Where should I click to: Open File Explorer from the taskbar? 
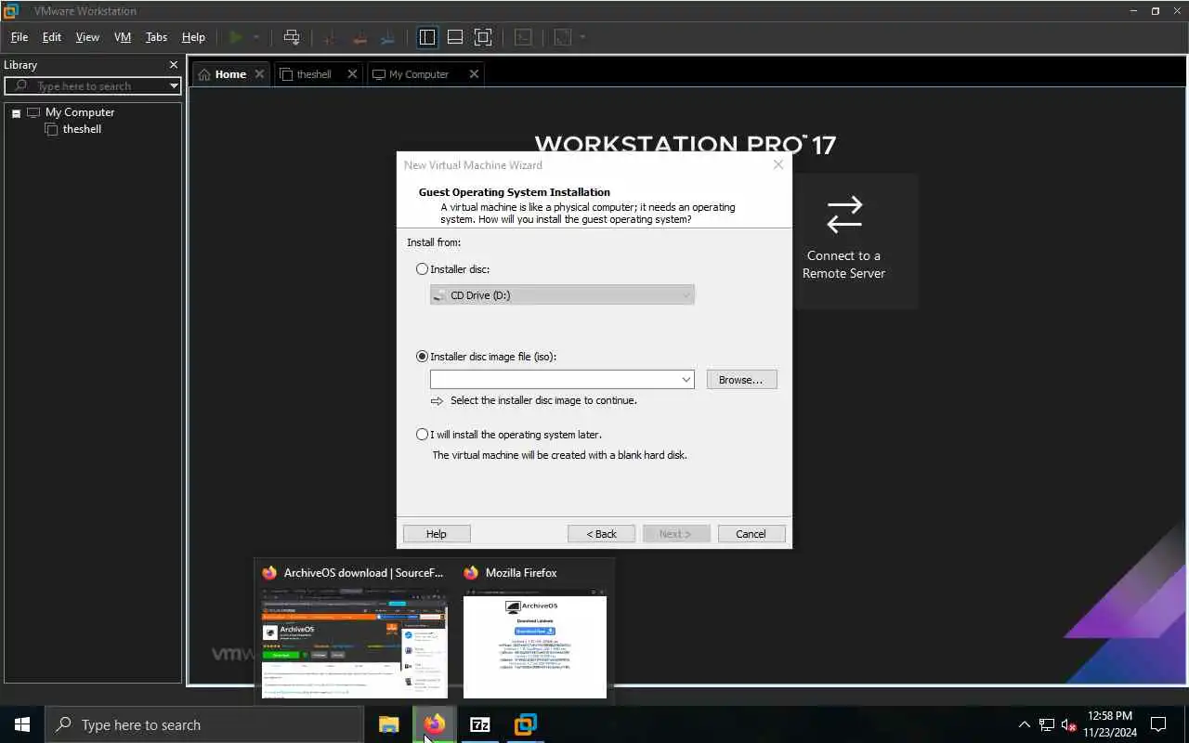[388, 724]
